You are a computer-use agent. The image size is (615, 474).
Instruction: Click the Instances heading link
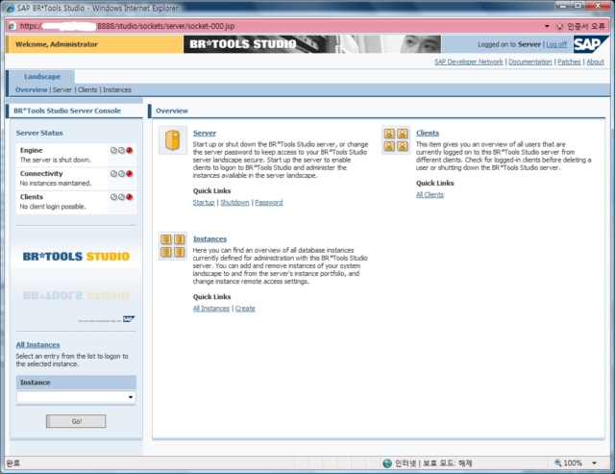[209, 239]
